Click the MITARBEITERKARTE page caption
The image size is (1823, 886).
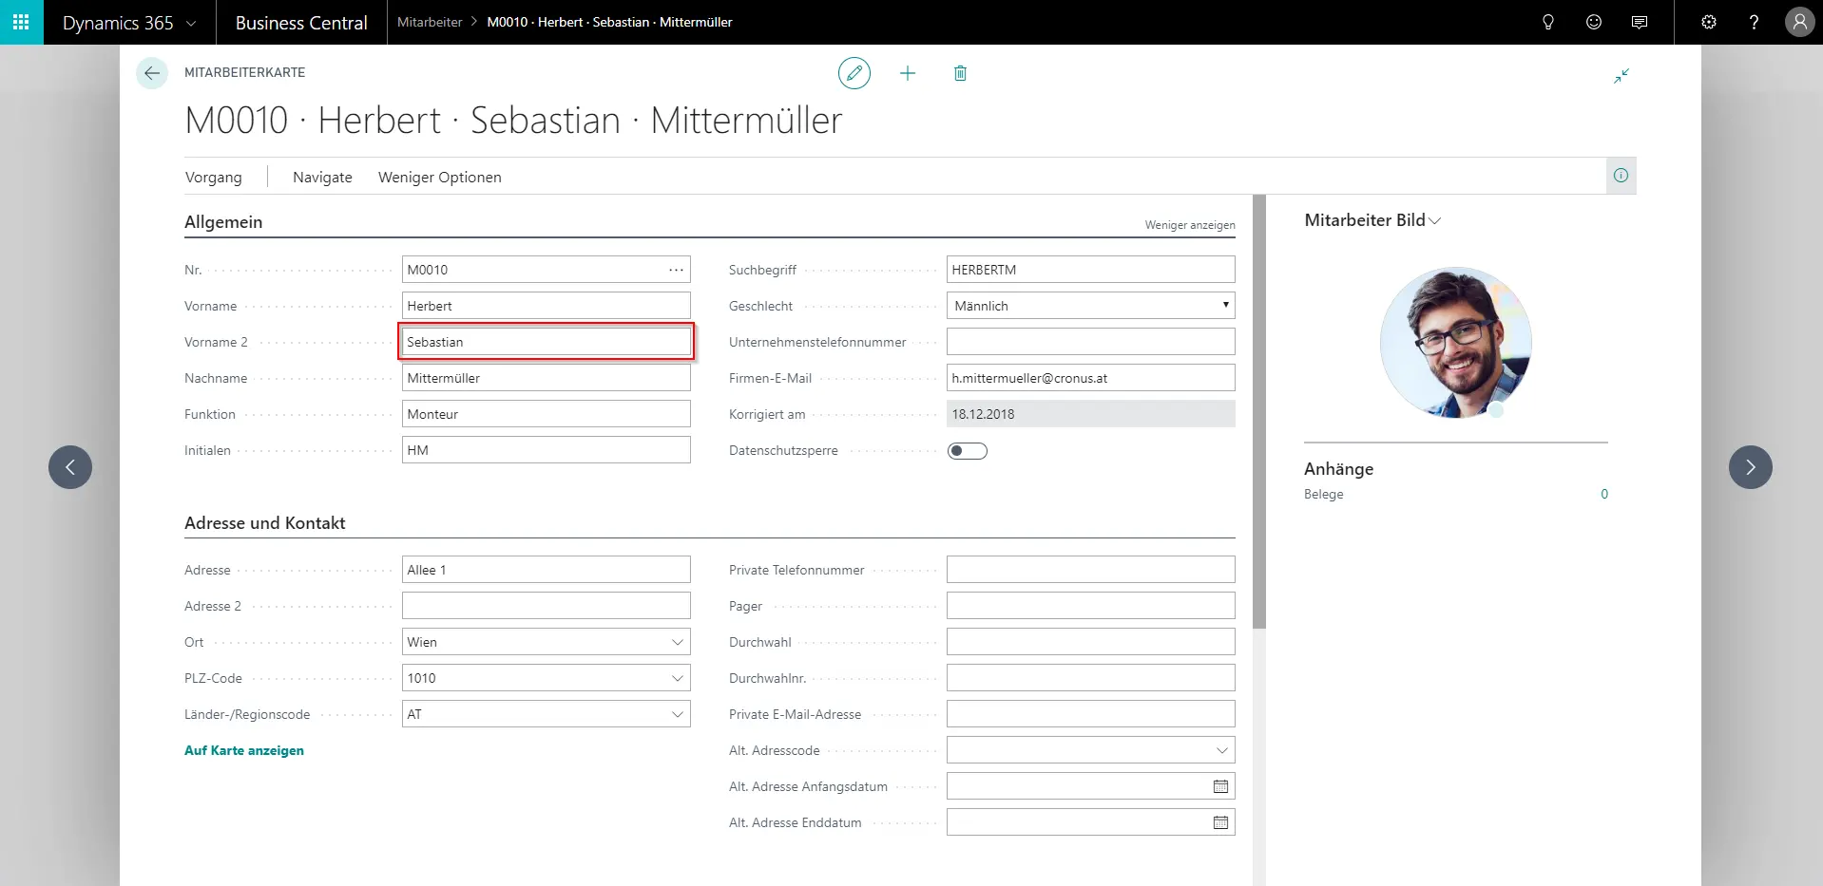tap(245, 72)
